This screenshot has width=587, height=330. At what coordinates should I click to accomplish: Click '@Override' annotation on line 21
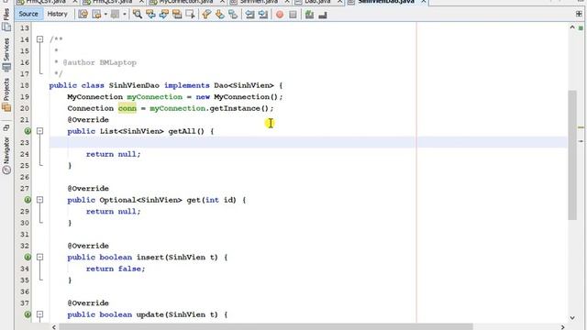(x=88, y=120)
